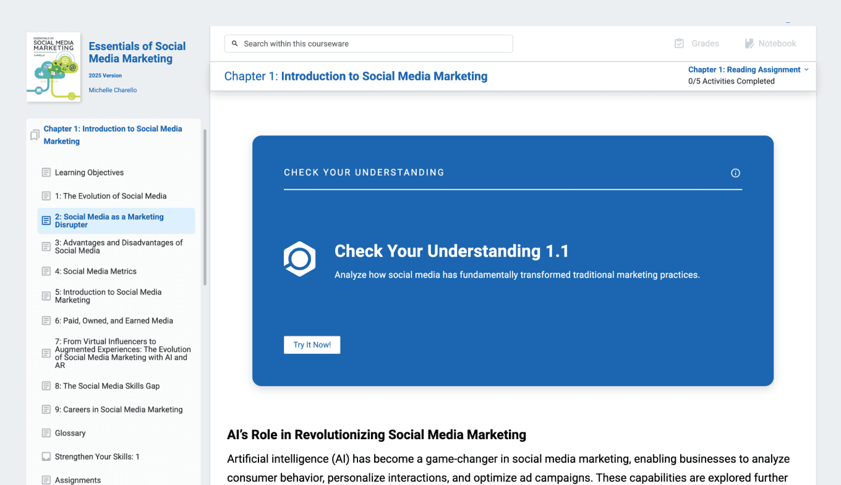
Task: Click the page icon beside From Virtual Influencers
Action: [x=46, y=353]
